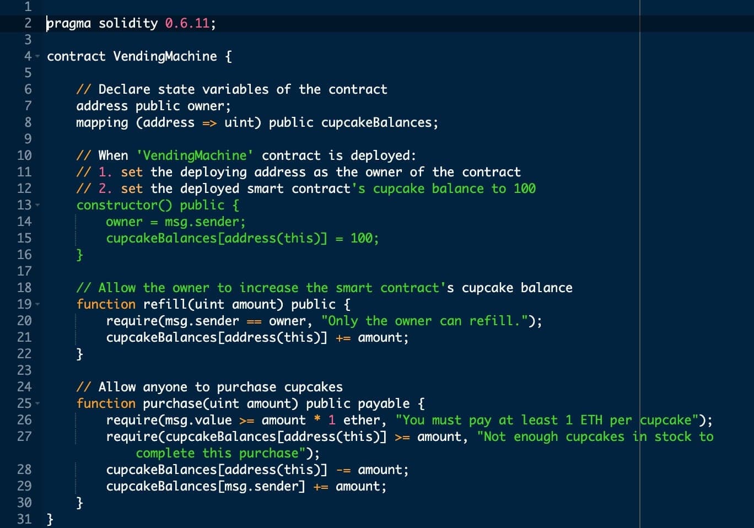This screenshot has width=754, height=528.
Task: Click the comment on line 6
Action: (x=231, y=89)
